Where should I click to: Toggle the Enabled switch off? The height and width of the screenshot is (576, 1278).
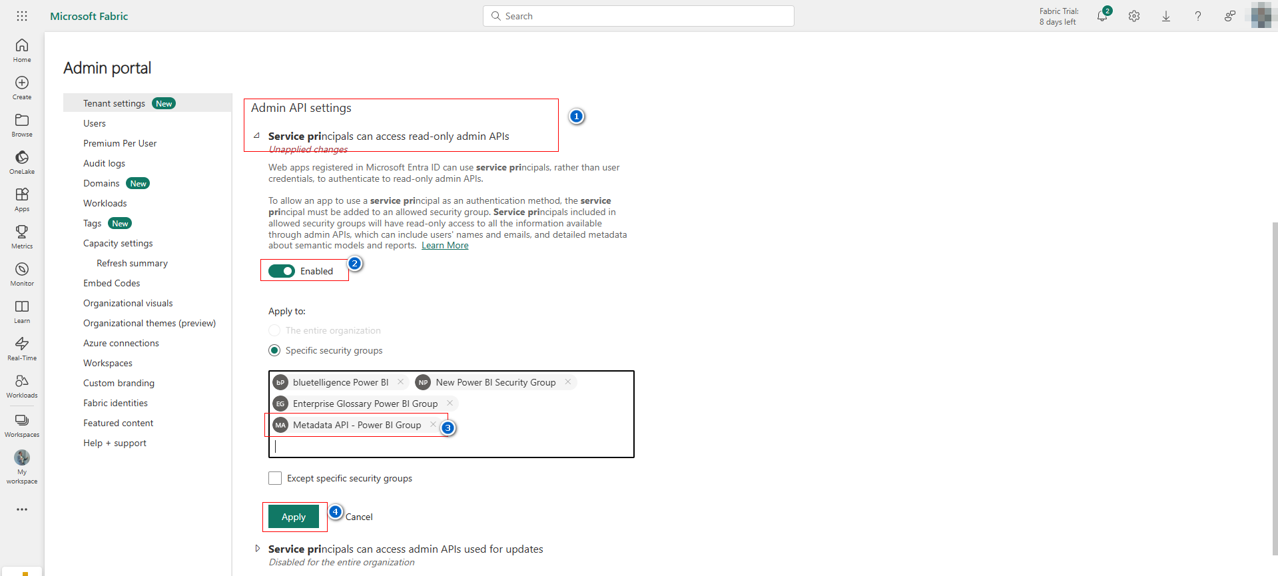click(x=282, y=271)
